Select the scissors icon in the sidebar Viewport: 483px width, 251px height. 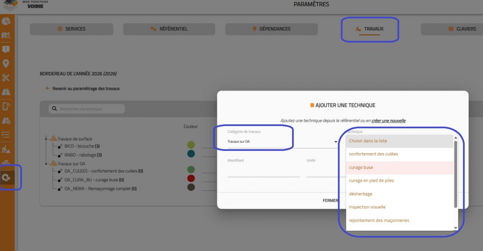6,78
